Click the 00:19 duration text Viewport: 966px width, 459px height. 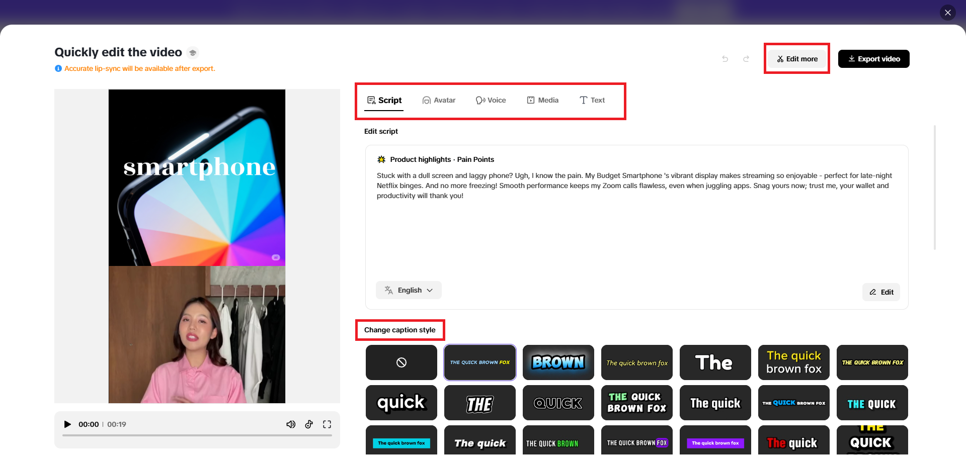117,424
